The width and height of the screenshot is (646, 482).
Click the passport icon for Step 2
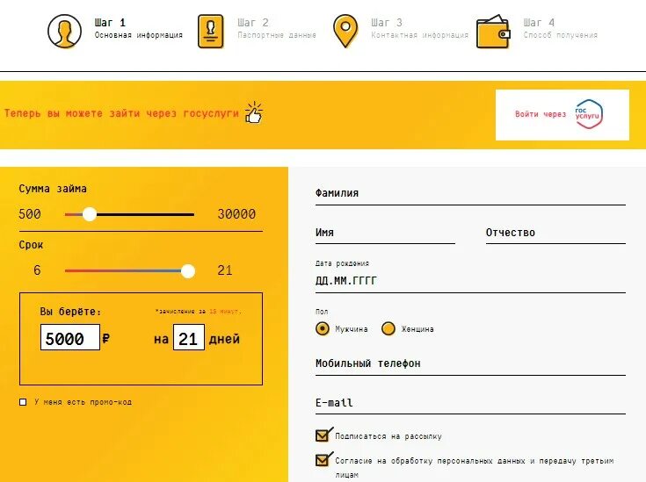(x=211, y=32)
